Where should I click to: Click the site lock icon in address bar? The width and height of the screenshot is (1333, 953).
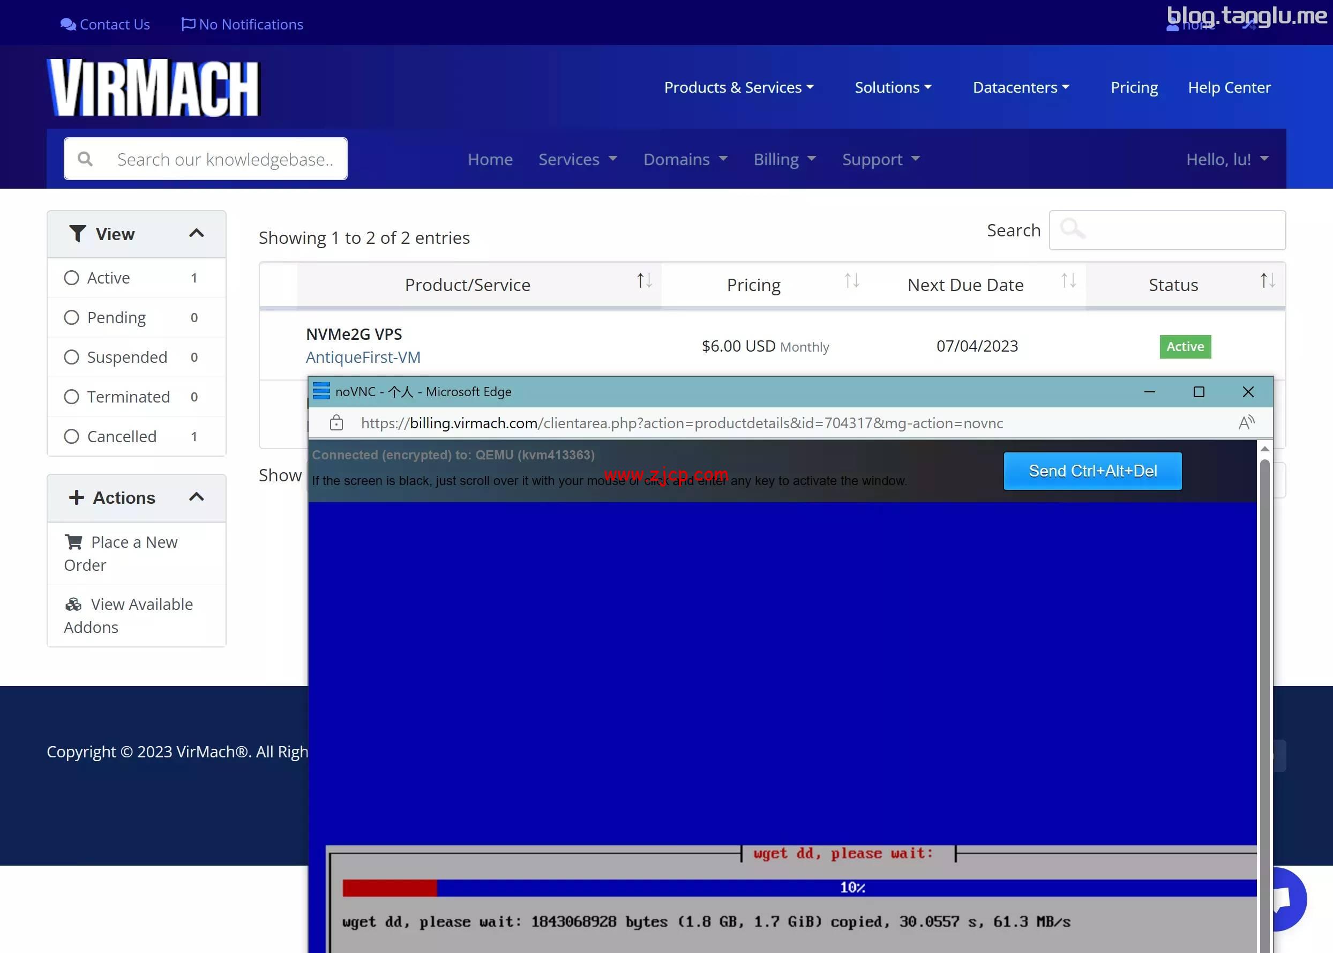pyautogui.click(x=336, y=423)
